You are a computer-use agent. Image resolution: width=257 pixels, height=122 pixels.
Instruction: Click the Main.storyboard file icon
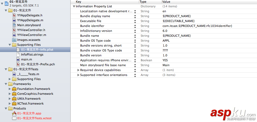point(14,25)
